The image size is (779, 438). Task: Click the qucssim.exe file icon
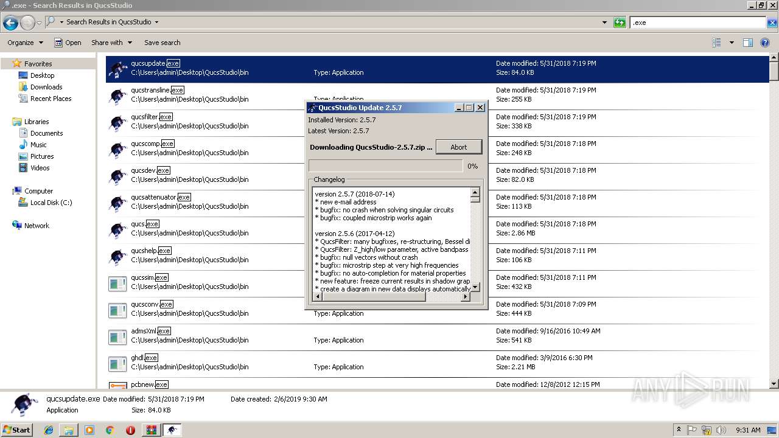(x=117, y=283)
